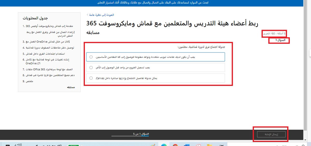Go back via العودة إلى نظرة عامة link
Image resolution: width=311 pixels, height=146 pixels.
[x=102, y=15]
